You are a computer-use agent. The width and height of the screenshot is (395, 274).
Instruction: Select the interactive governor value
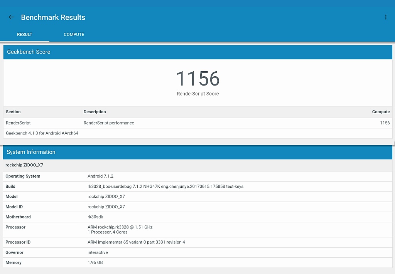click(98, 252)
